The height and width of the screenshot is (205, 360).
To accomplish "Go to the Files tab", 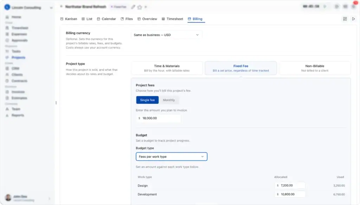I will [127, 19].
